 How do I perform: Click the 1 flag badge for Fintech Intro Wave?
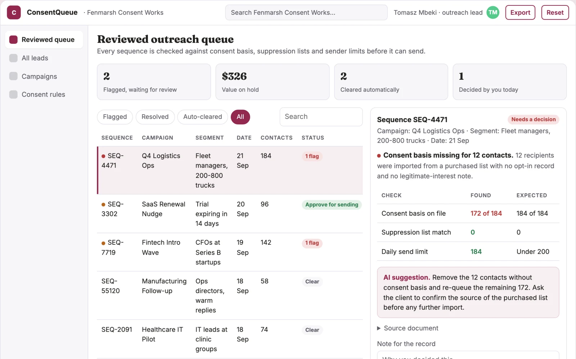(x=312, y=243)
